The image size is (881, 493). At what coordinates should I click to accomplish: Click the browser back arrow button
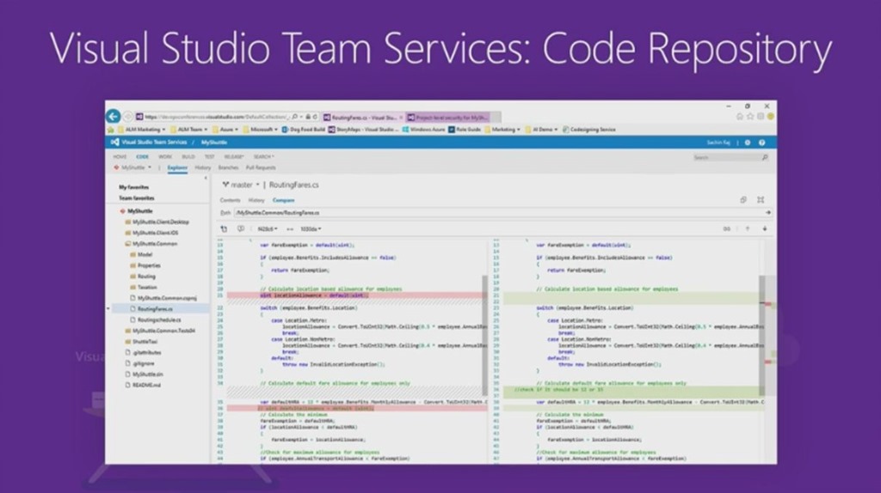click(x=113, y=116)
